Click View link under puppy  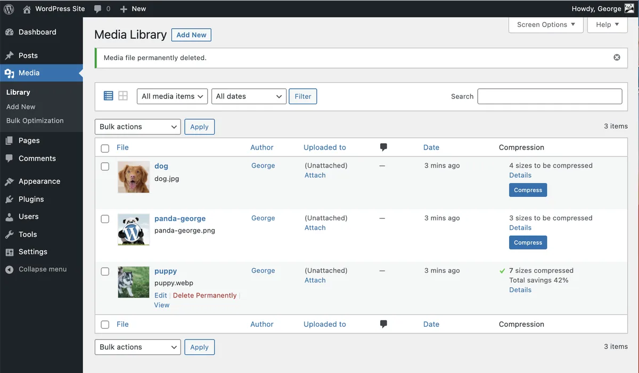(162, 305)
